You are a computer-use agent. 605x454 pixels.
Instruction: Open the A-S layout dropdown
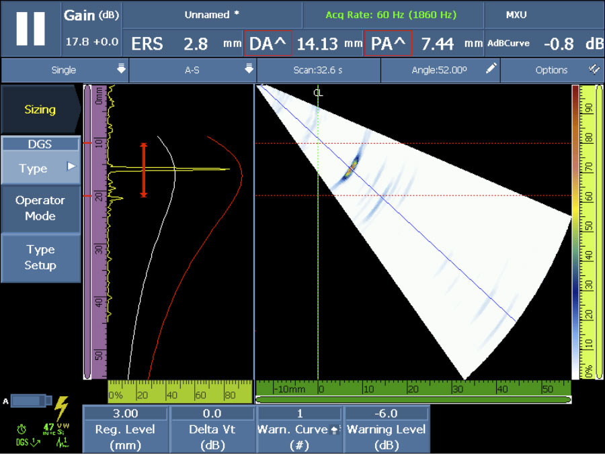(192, 70)
